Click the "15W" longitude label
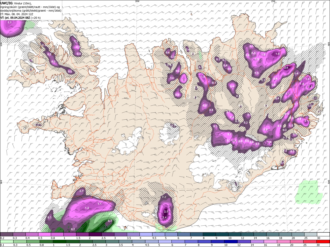Image resolution: width=330 pixels, height=247 pixels. [273, 1]
